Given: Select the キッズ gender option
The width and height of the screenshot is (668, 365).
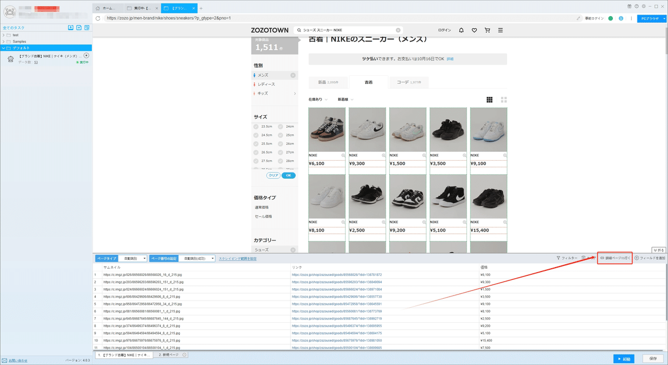Looking at the screenshot, I should tap(274, 93).
